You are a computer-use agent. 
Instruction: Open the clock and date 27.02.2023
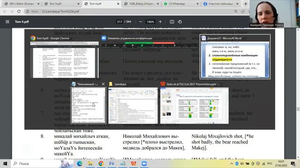click(281, 164)
